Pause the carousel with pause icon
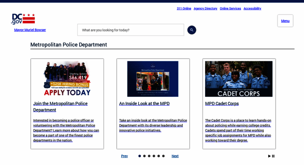Screen dimensions: 304x165 click(x=273, y=156)
